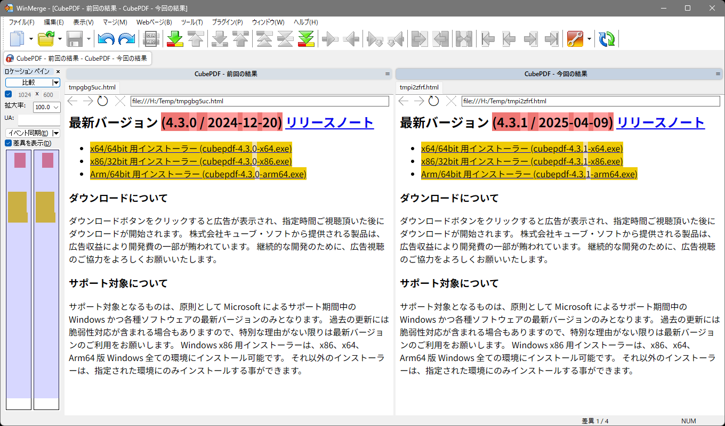Viewport: 725px width, 426px height.
Task: Click the Auto Merge toolbar icon
Action: (464, 39)
